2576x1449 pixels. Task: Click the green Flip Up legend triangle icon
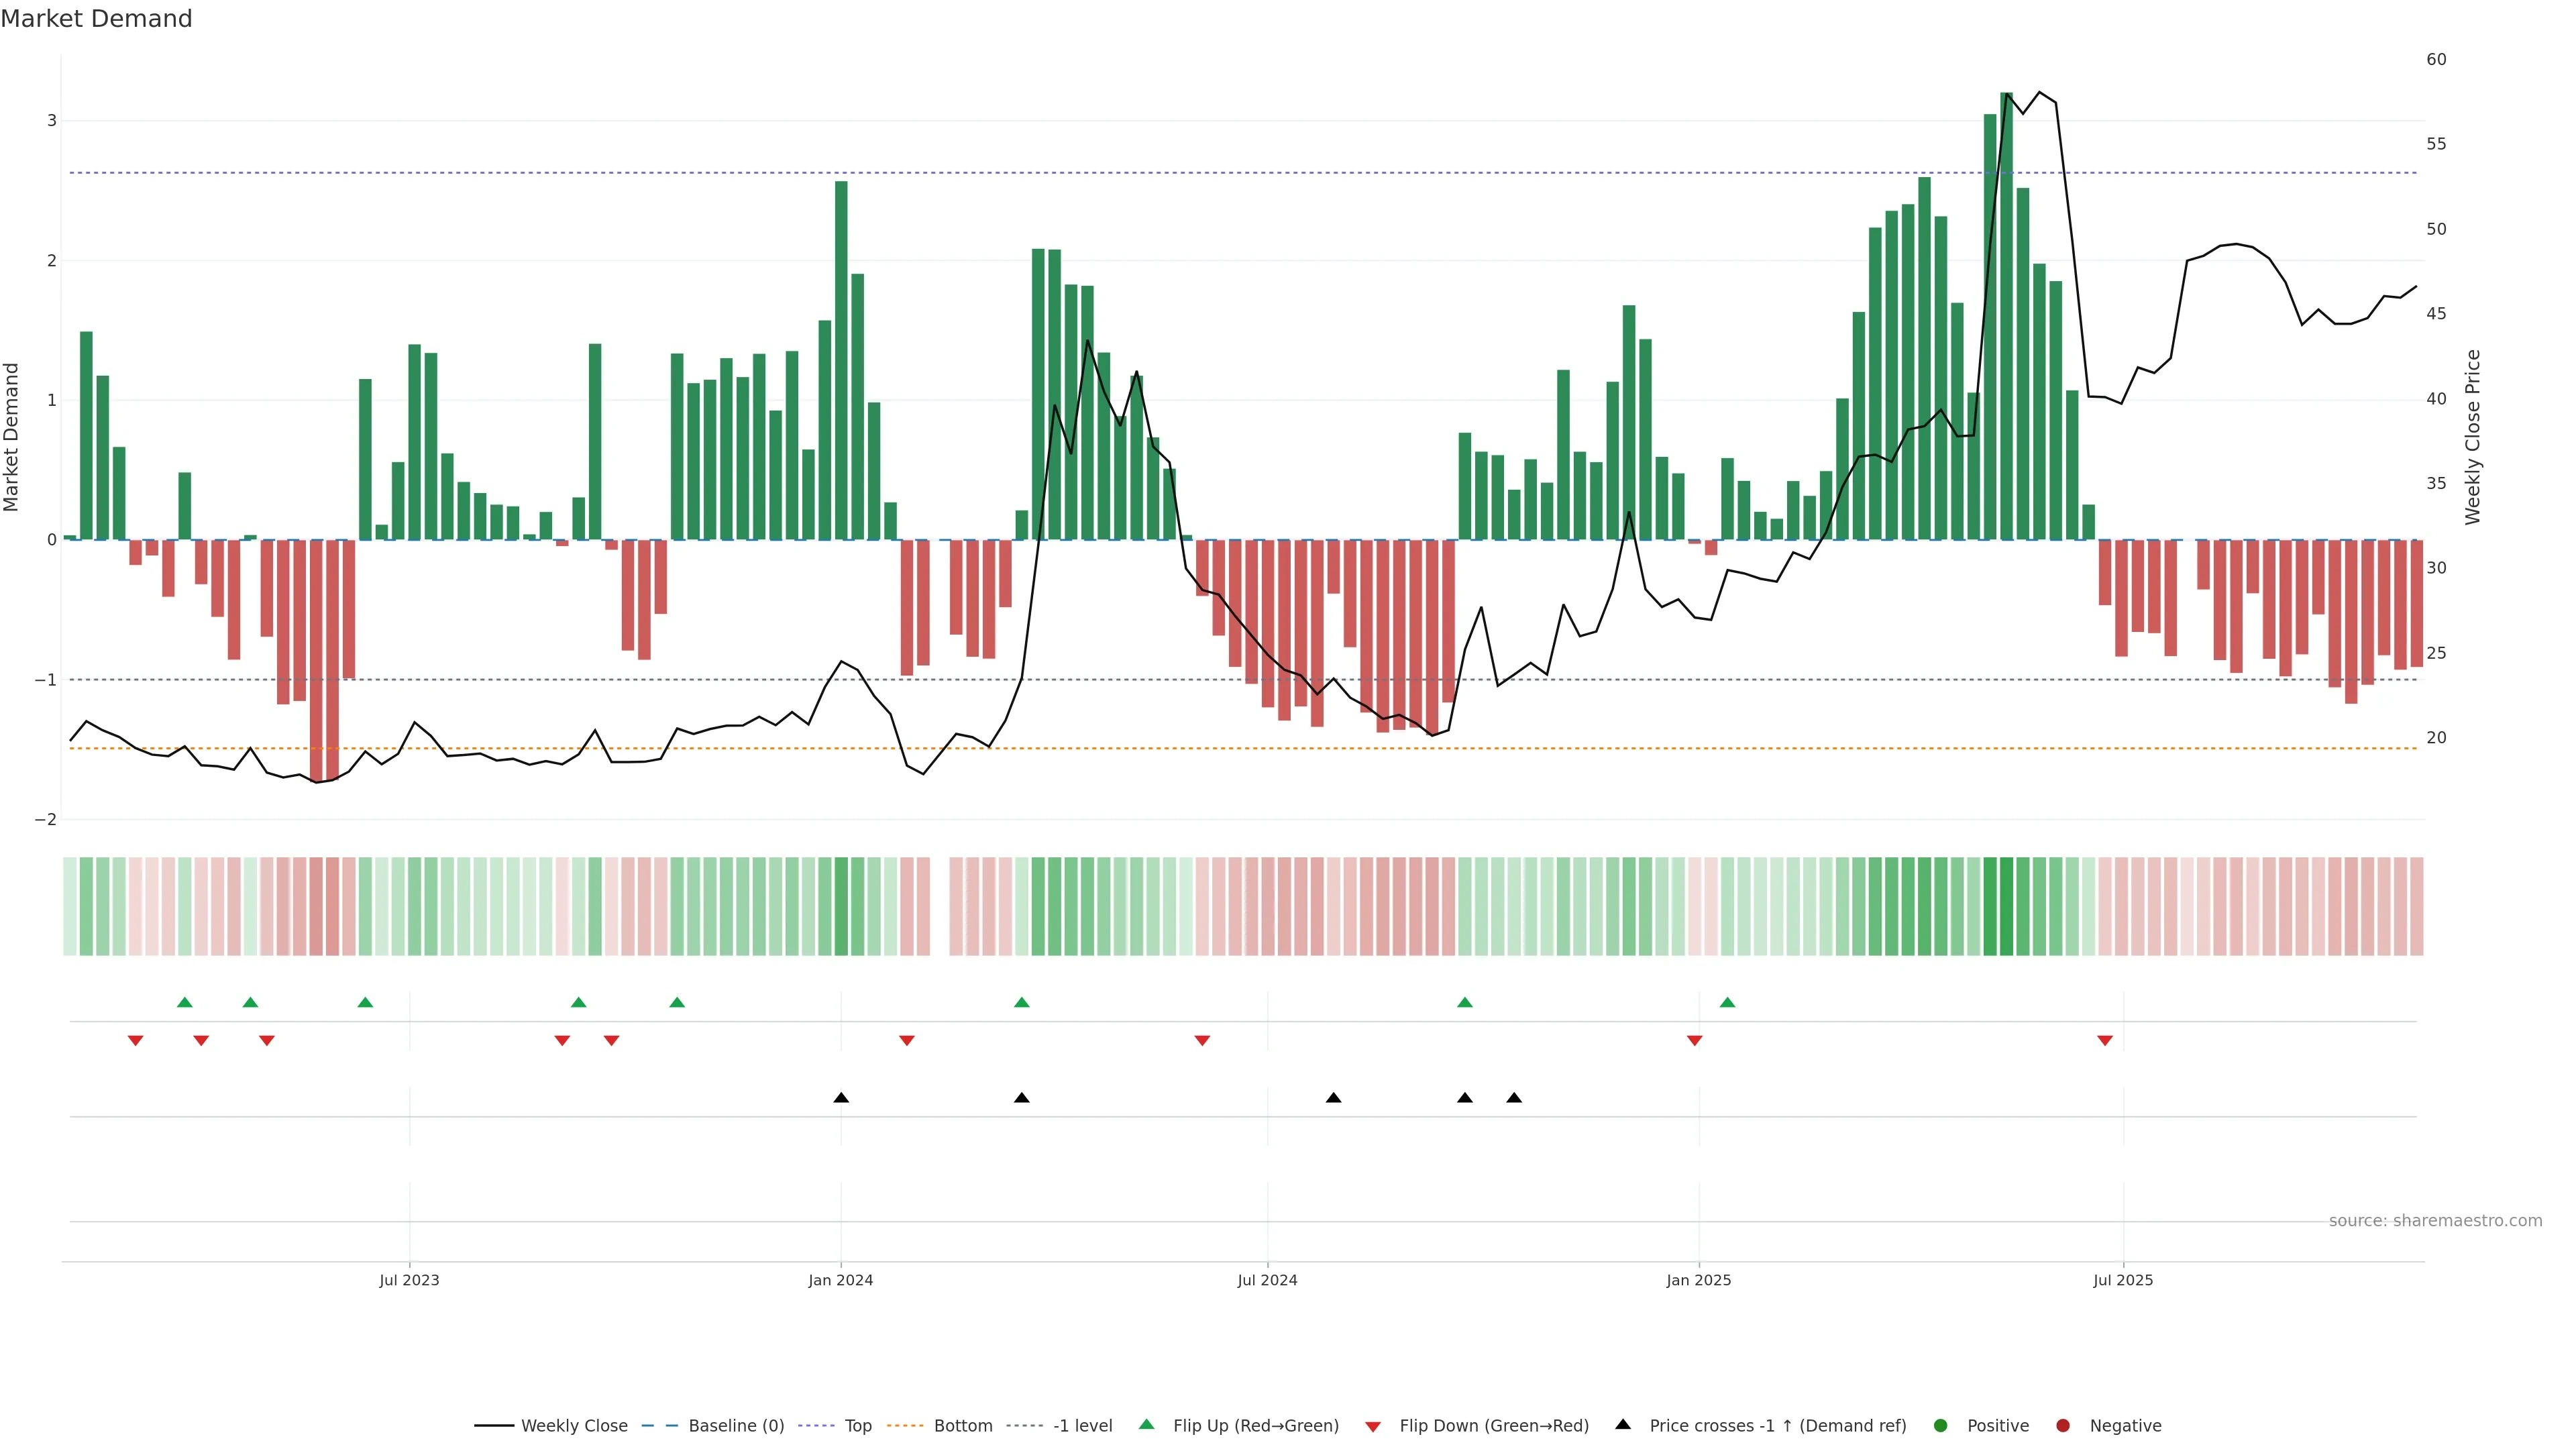tap(1146, 1425)
